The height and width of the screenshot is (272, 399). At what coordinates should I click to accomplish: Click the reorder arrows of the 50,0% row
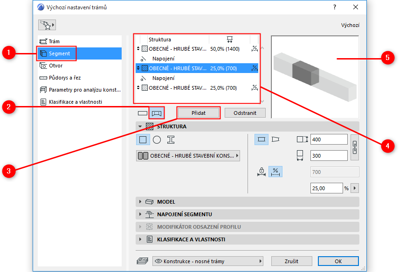(138, 48)
